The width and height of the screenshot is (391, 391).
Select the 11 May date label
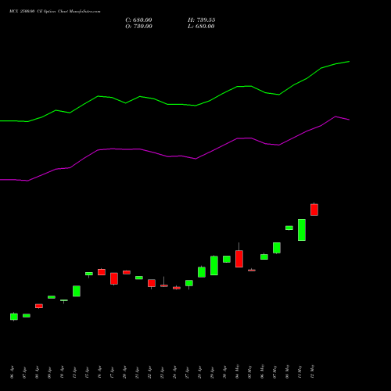coord(300,371)
